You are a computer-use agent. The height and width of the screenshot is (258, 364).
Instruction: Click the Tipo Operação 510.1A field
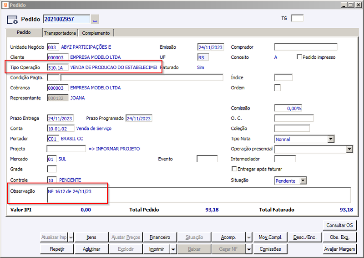pyautogui.click(x=58, y=67)
